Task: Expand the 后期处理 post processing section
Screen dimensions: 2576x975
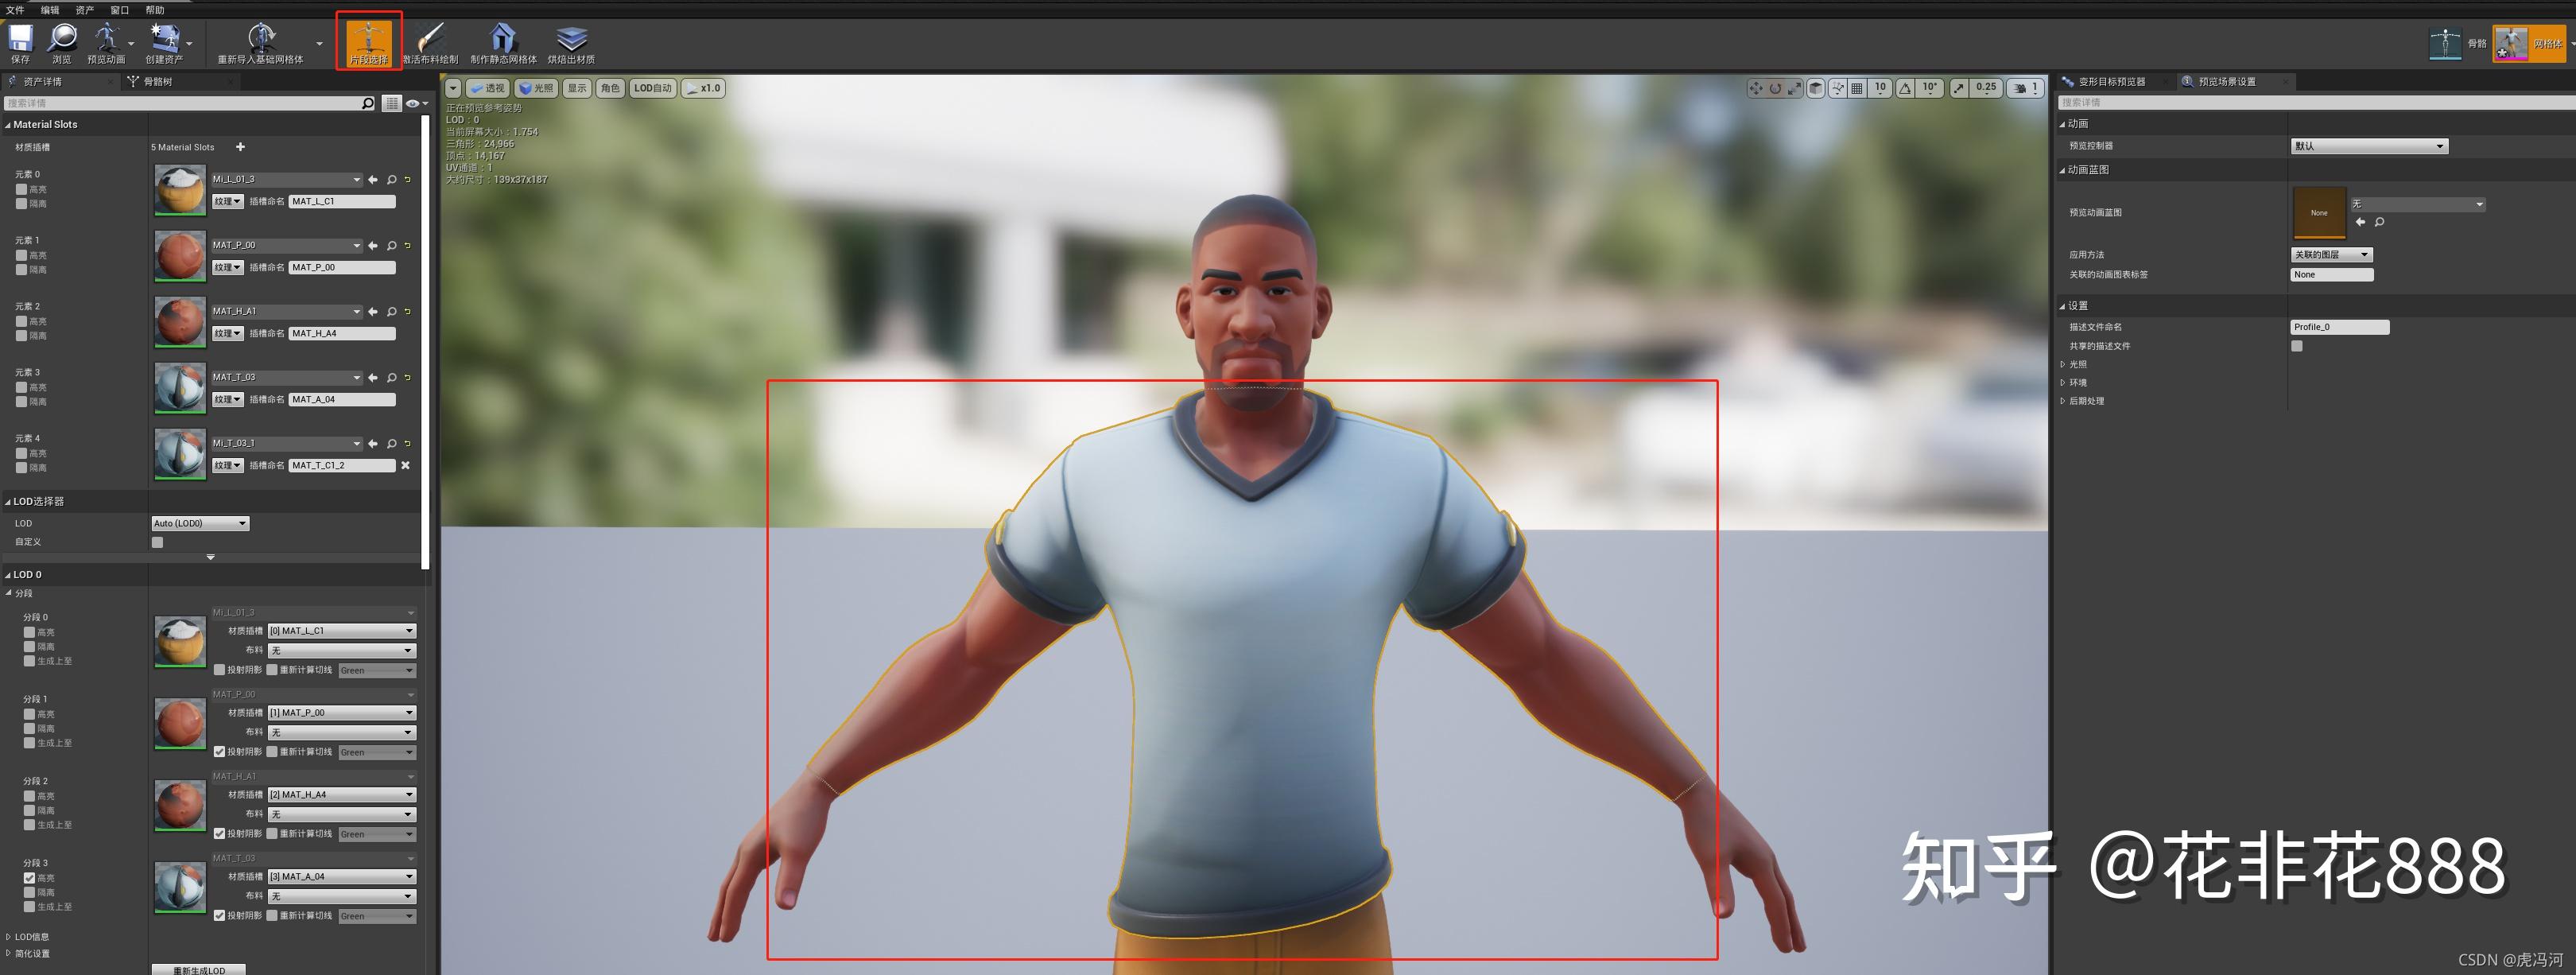Action: pyautogui.click(x=2063, y=401)
